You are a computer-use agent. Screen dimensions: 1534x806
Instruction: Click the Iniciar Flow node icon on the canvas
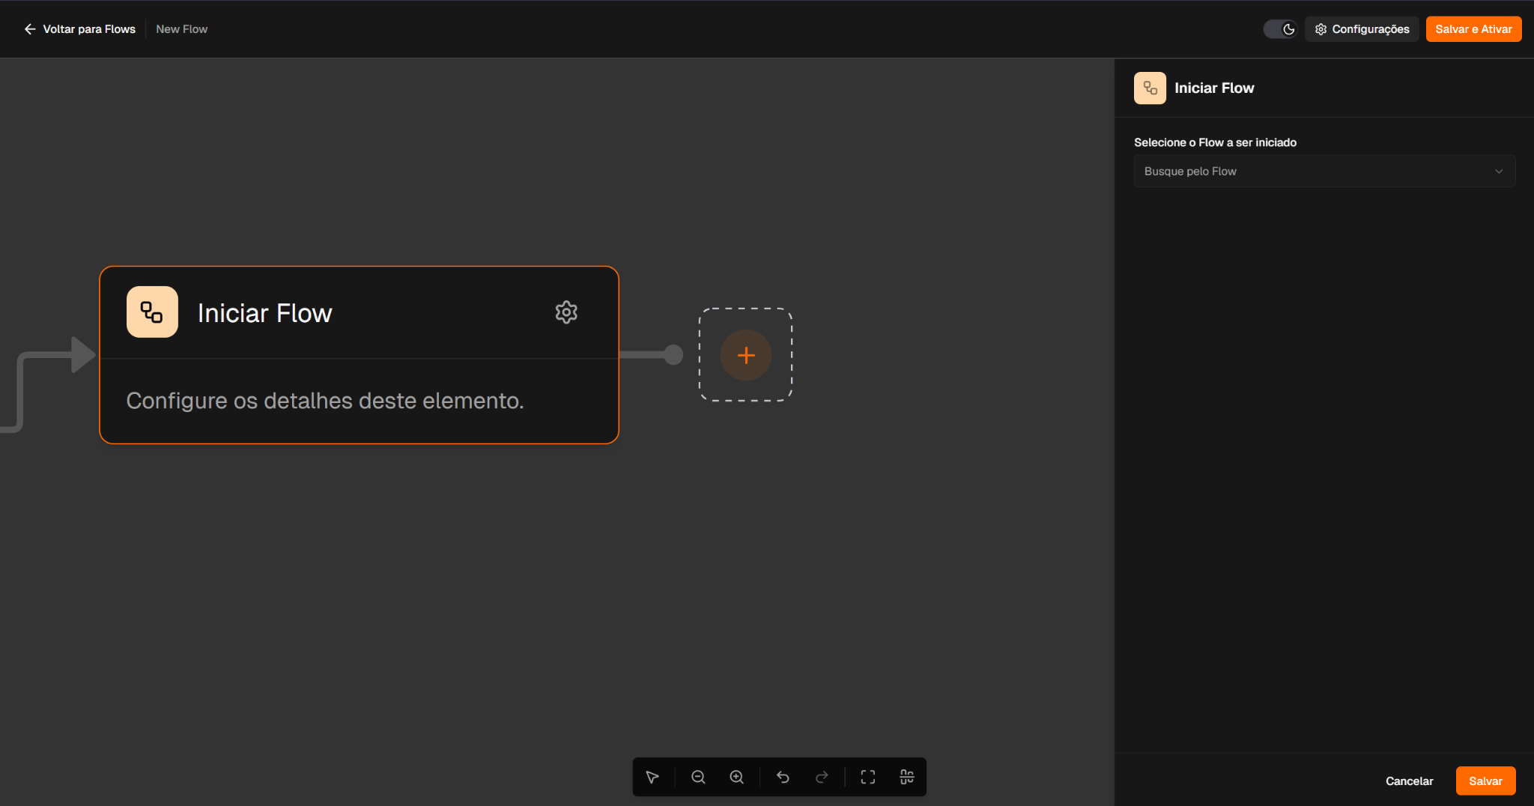pyautogui.click(x=152, y=312)
